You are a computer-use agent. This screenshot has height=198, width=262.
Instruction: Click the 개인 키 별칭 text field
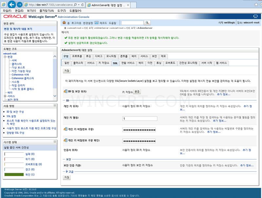coord(140,118)
